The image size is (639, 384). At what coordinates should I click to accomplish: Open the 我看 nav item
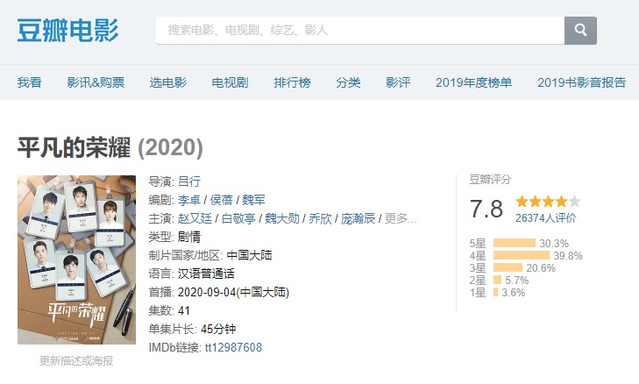pyautogui.click(x=29, y=82)
